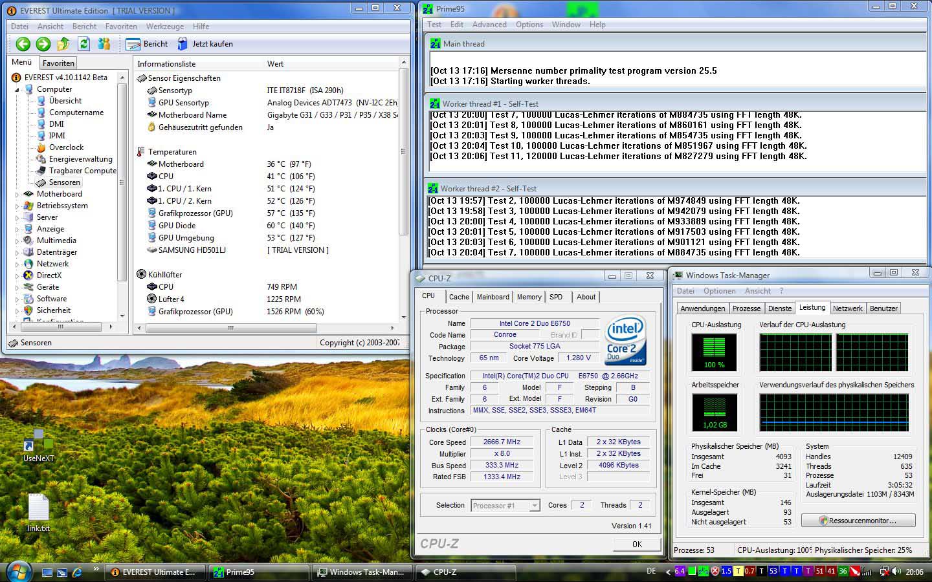Open the Advanced menu in Prime95

tap(489, 25)
